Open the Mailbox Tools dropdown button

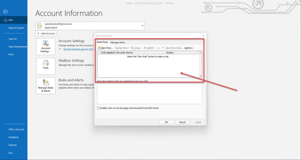coord(46,66)
